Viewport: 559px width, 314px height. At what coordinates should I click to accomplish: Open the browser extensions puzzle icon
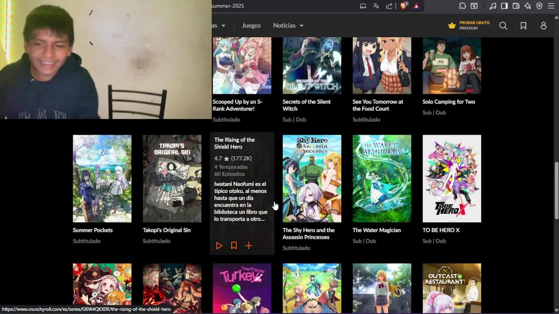click(x=462, y=6)
